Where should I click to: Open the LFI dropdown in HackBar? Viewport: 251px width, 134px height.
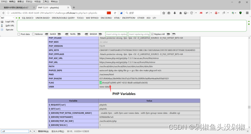coord(154,18)
